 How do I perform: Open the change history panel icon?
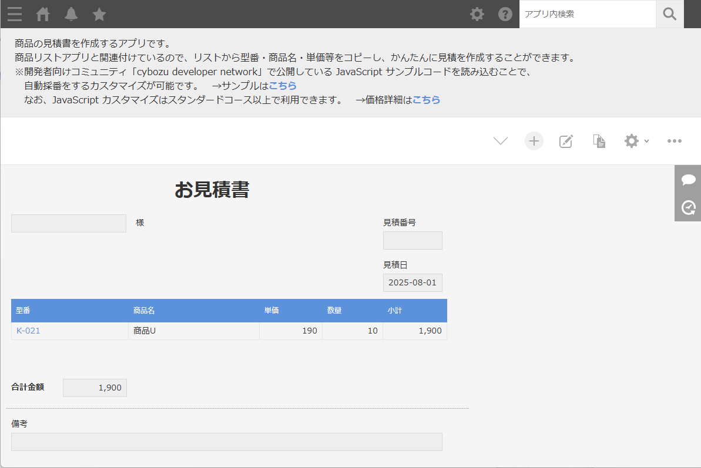(x=689, y=208)
